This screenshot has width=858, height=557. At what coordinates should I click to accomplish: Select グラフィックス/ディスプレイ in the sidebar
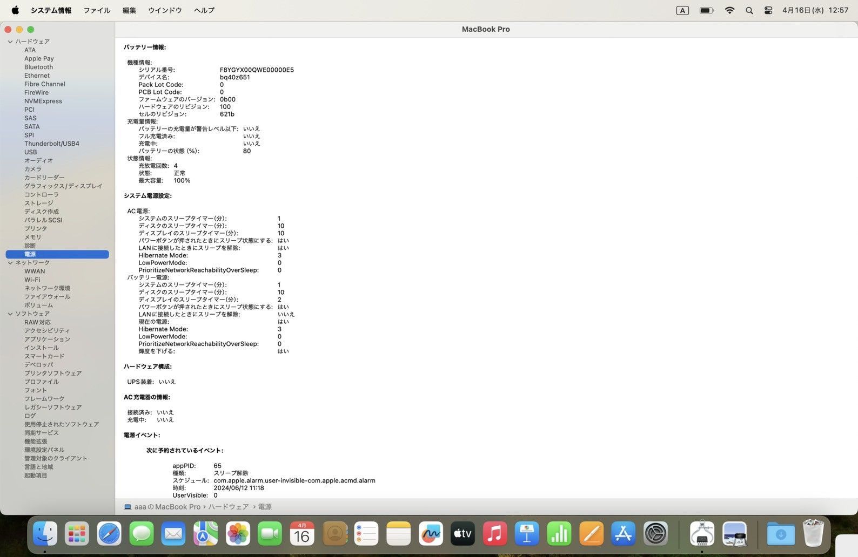click(x=63, y=186)
